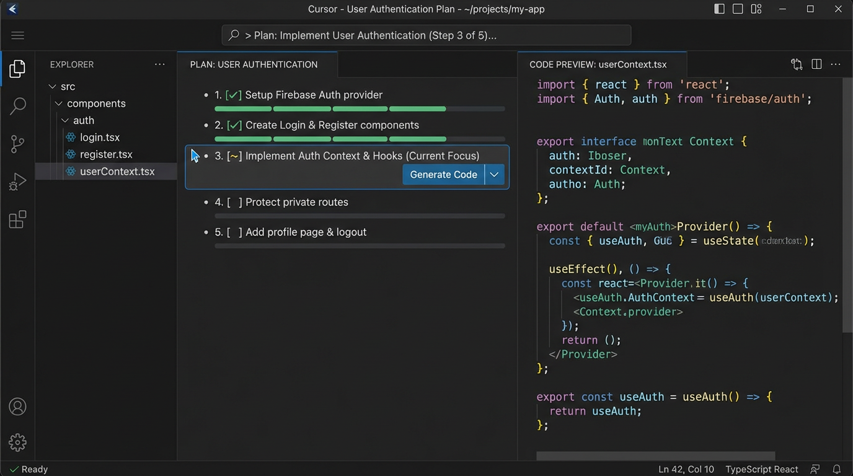
Task: Click the Generate Code button
Action: point(443,174)
